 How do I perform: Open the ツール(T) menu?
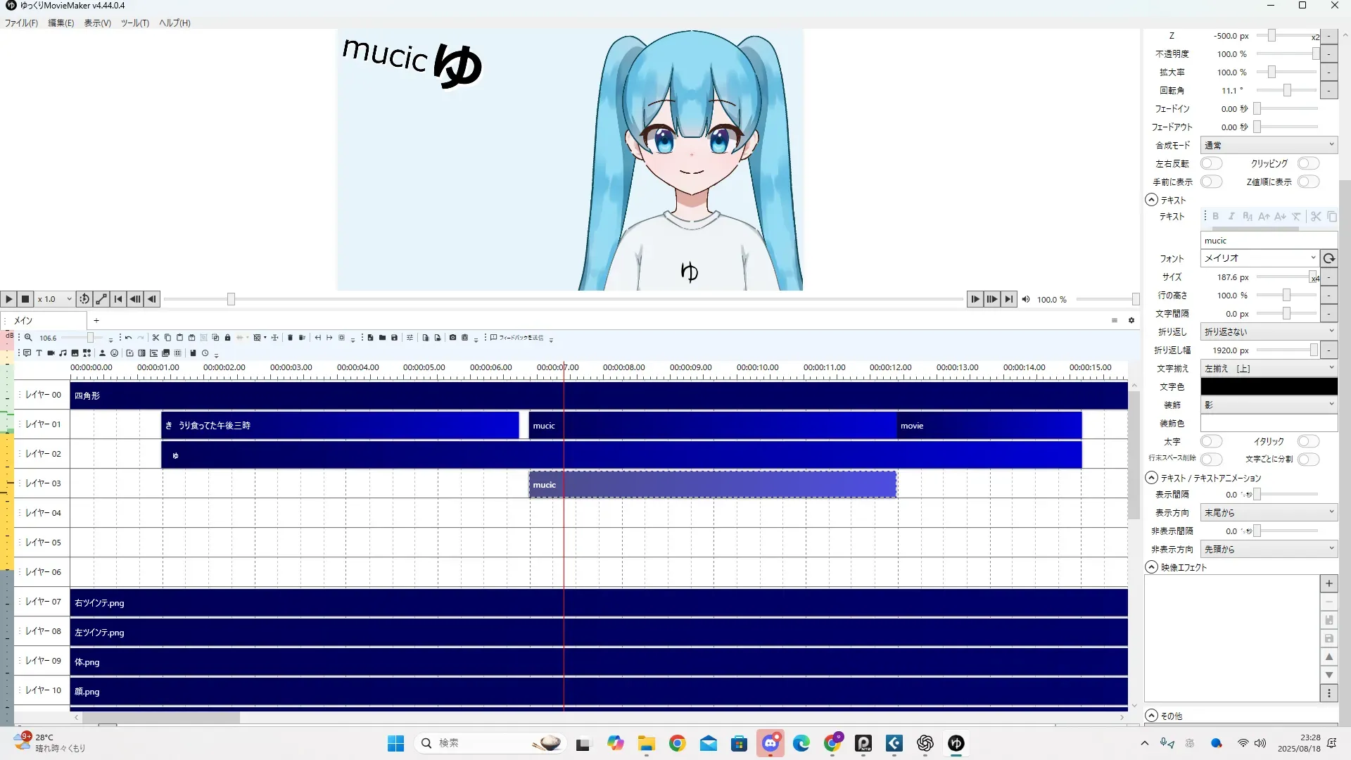pyautogui.click(x=134, y=23)
